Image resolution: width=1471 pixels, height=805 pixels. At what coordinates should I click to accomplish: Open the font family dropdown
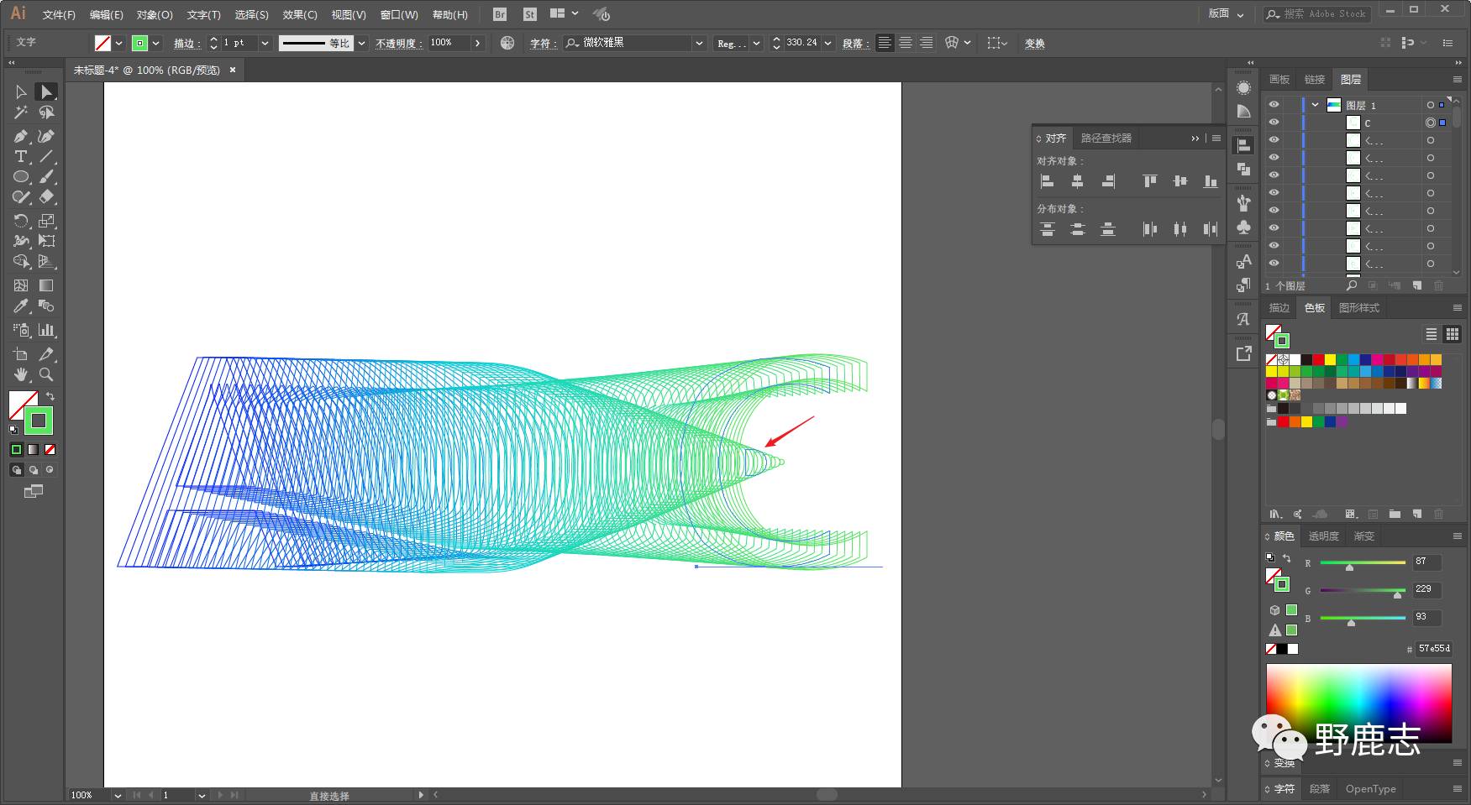click(699, 43)
